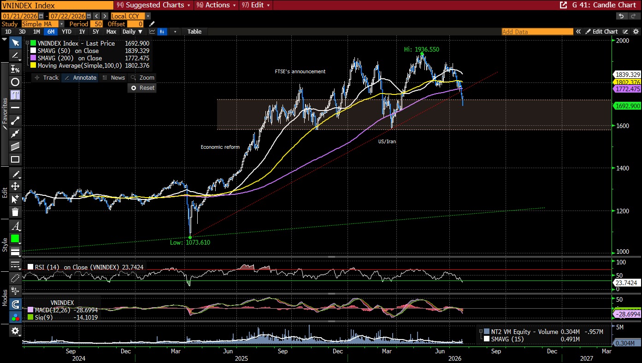
Task: Choose the trend line with endpoints tool
Action: coord(15,121)
